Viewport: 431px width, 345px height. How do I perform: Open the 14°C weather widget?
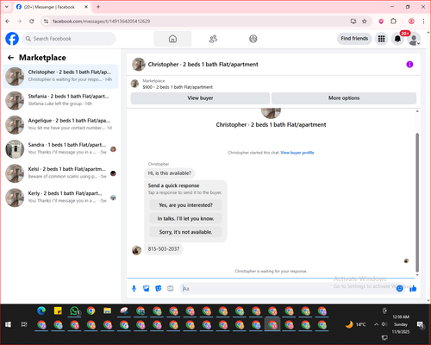[356, 324]
